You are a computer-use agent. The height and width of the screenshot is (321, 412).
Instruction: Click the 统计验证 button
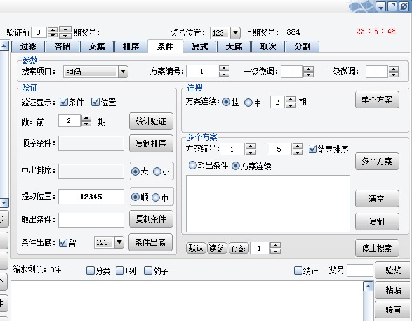coord(151,121)
